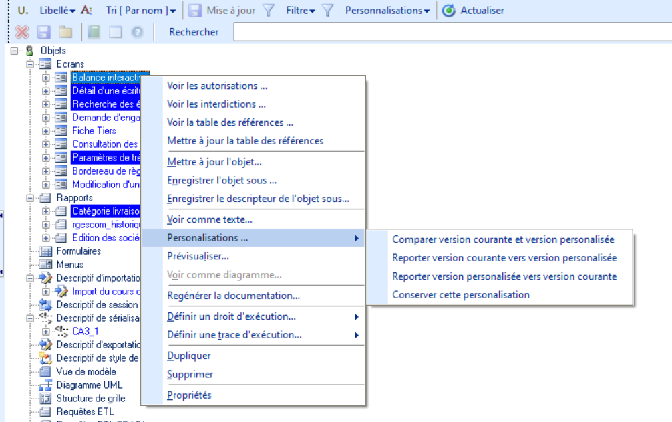Click the green book icon in toolbar
This screenshot has width=672, height=422.
tap(94, 32)
